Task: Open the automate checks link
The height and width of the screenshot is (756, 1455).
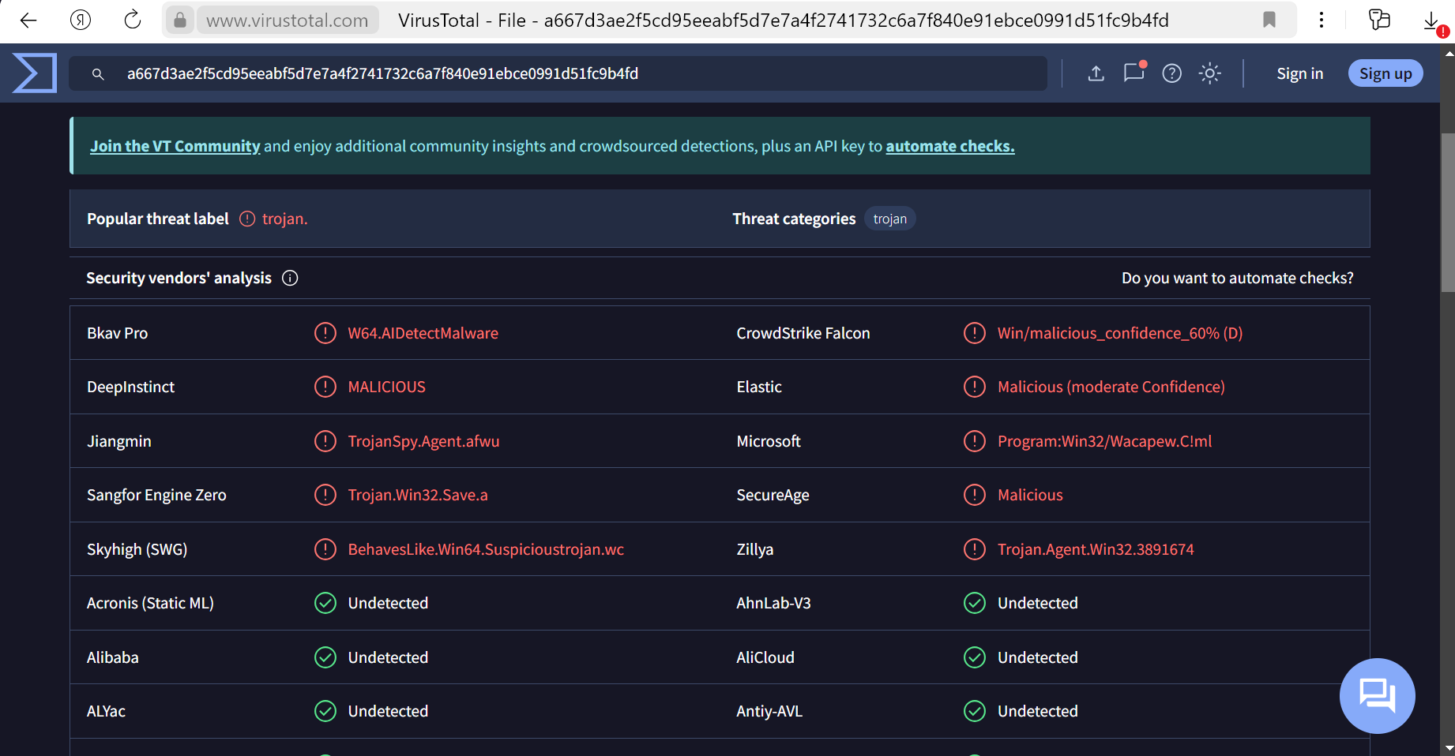Action: 950,146
